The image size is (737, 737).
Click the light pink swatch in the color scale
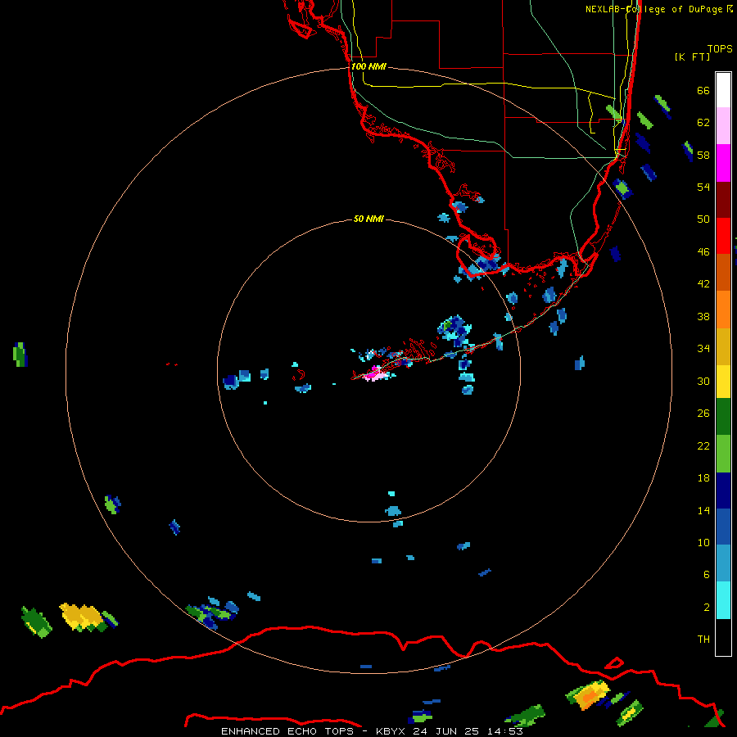tap(723, 126)
